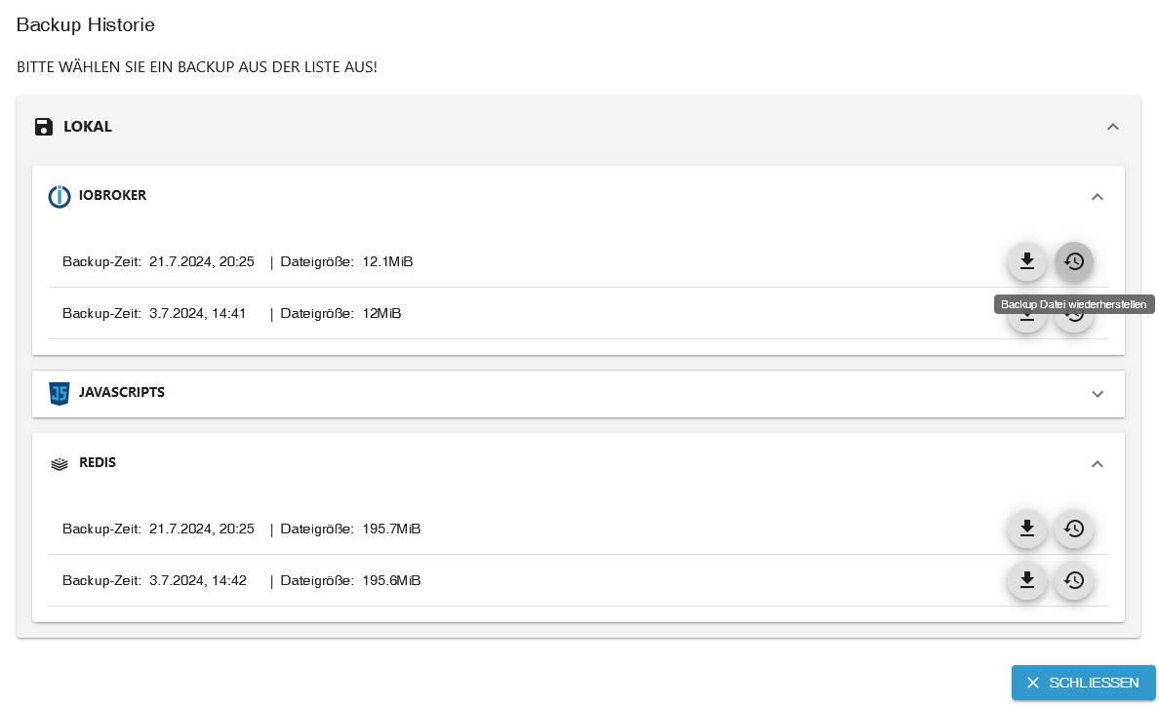This screenshot has height=706, width=1159.
Task: Restore Redis backup from 21.7.2024, 20:25
Action: tap(1074, 529)
